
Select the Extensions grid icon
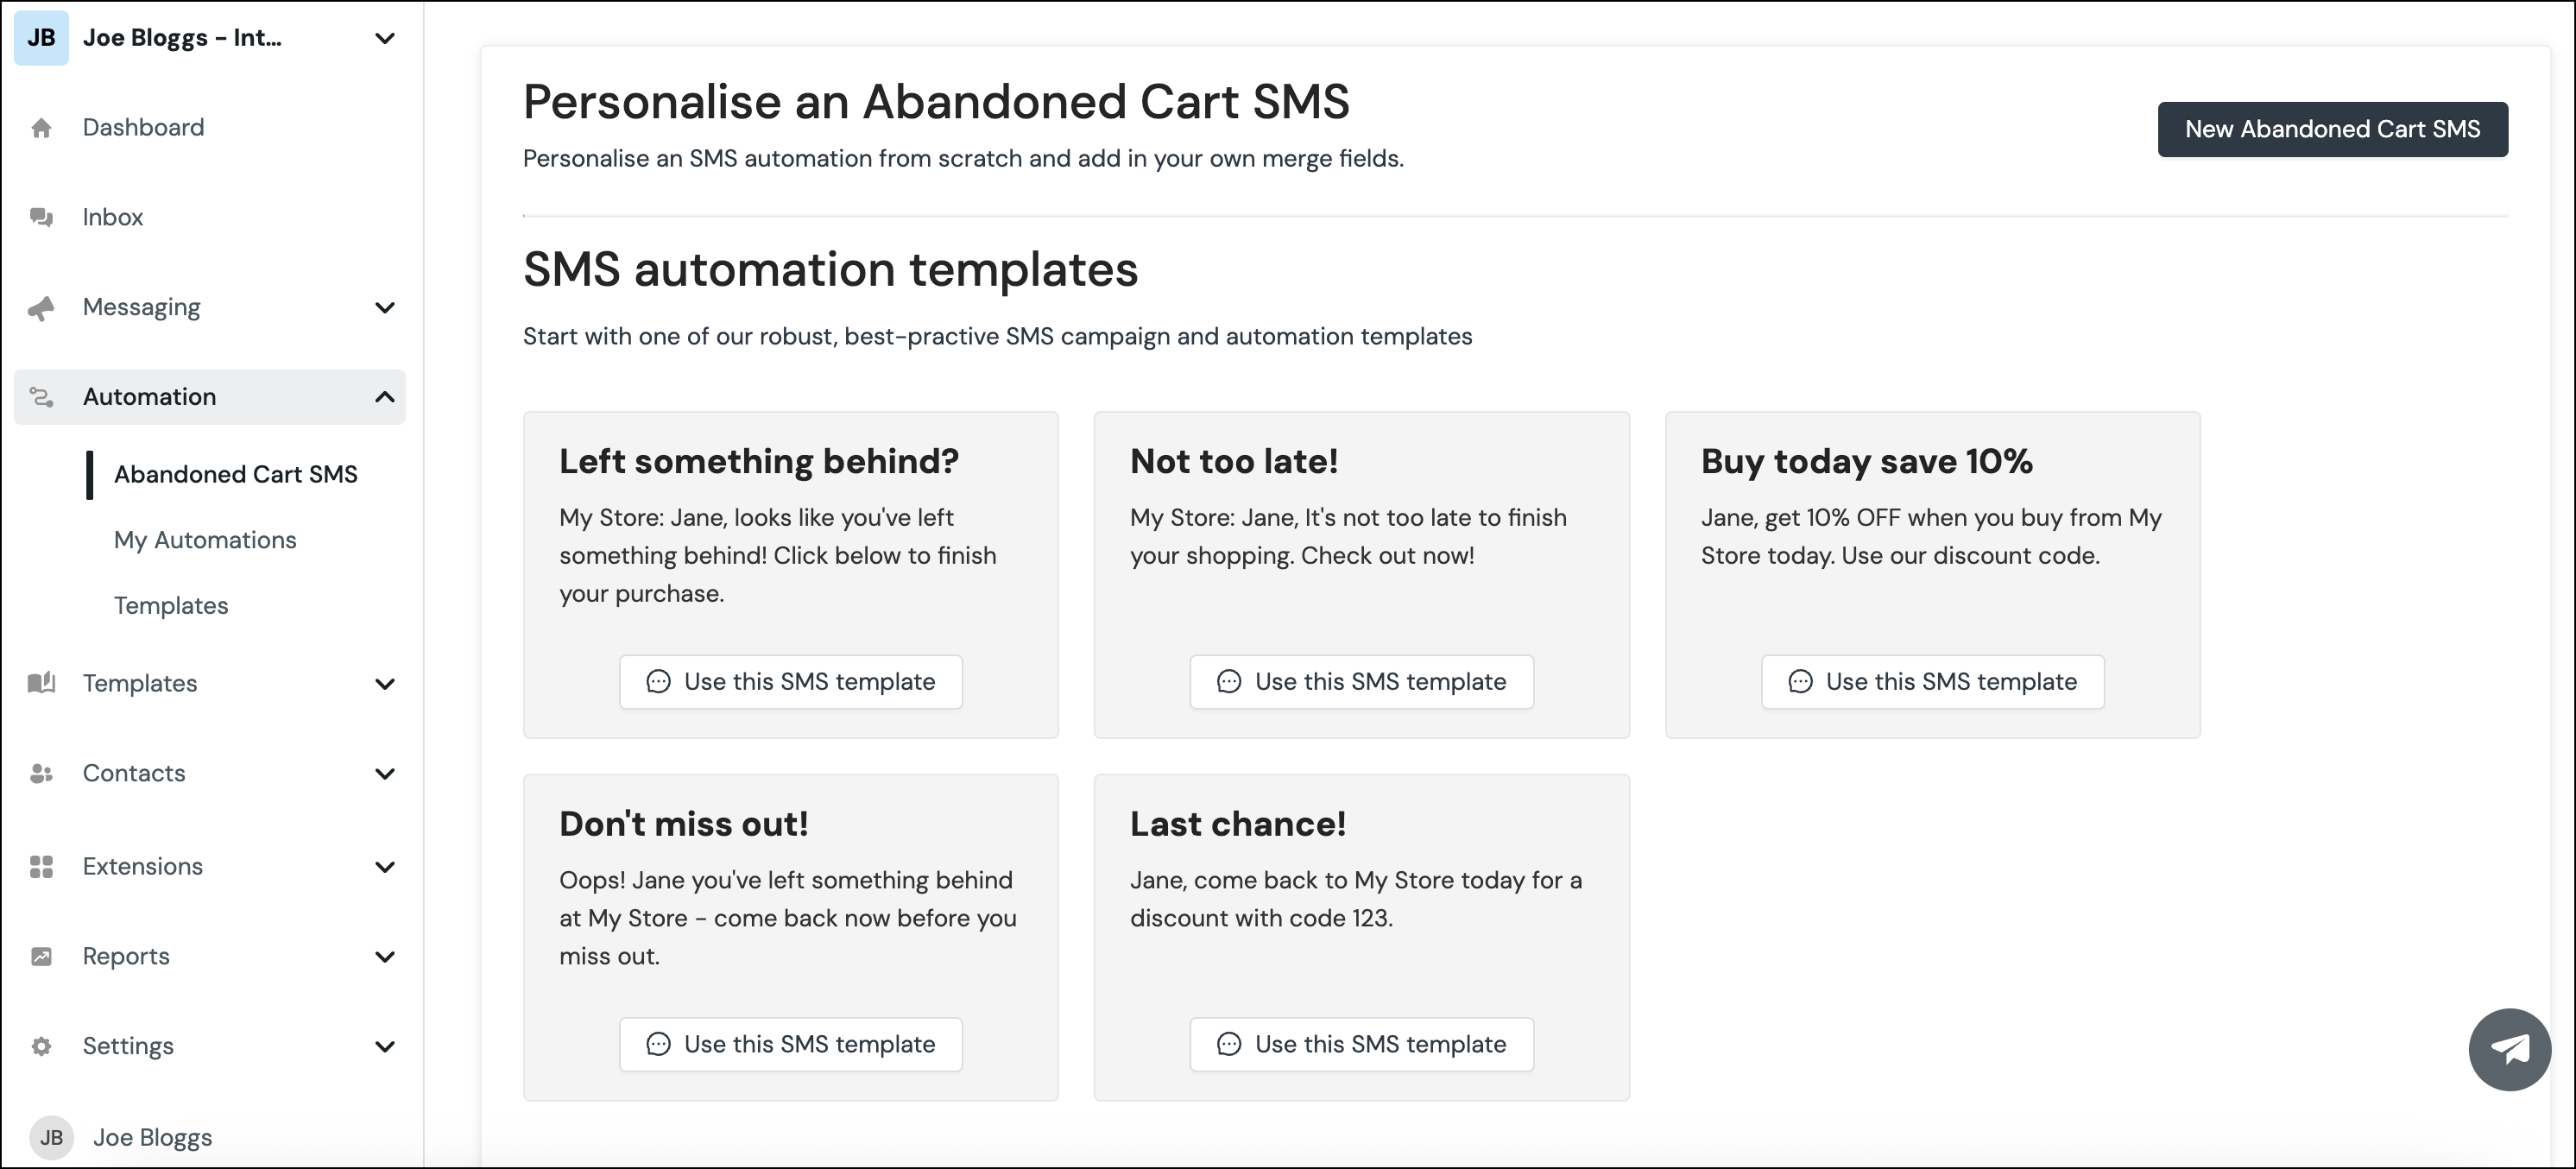[x=42, y=866]
